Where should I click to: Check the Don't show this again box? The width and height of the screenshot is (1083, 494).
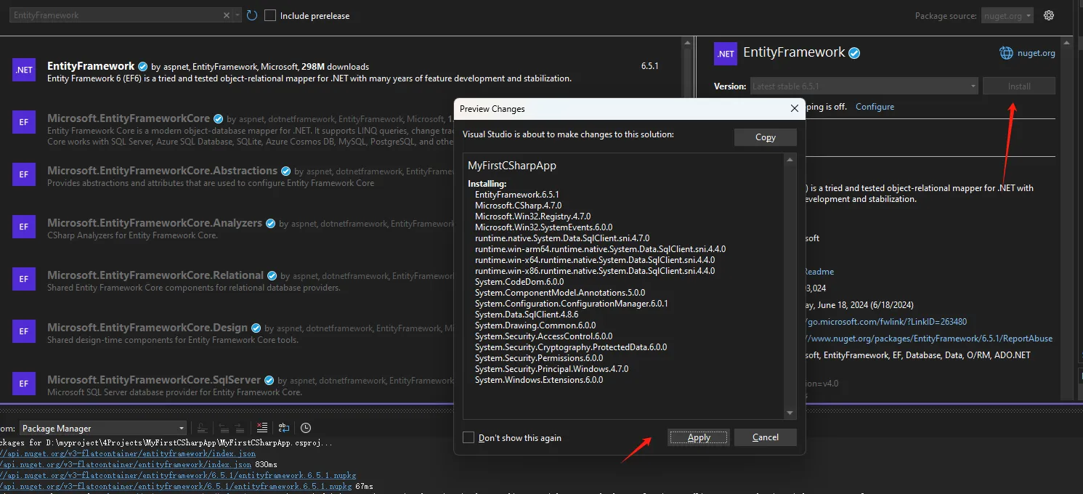tap(469, 437)
